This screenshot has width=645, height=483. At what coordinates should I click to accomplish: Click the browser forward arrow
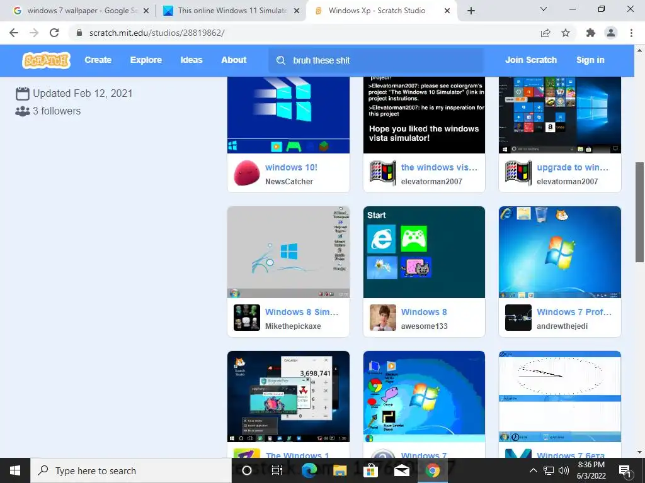(x=34, y=33)
